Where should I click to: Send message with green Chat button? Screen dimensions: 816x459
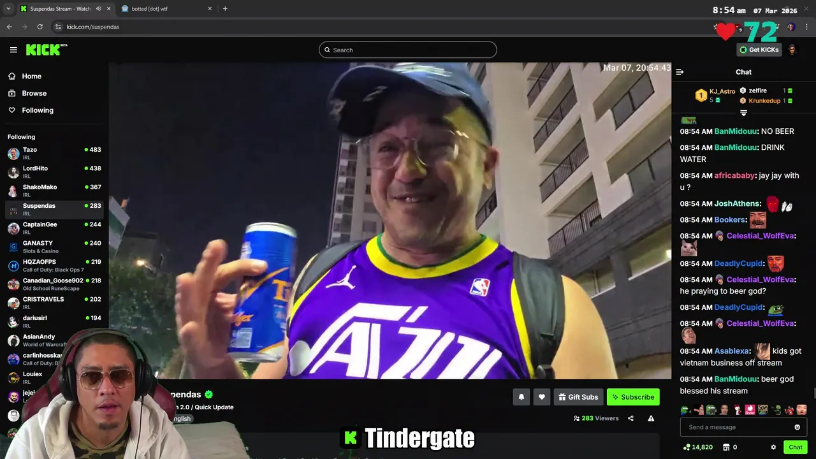[x=795, y=448]
